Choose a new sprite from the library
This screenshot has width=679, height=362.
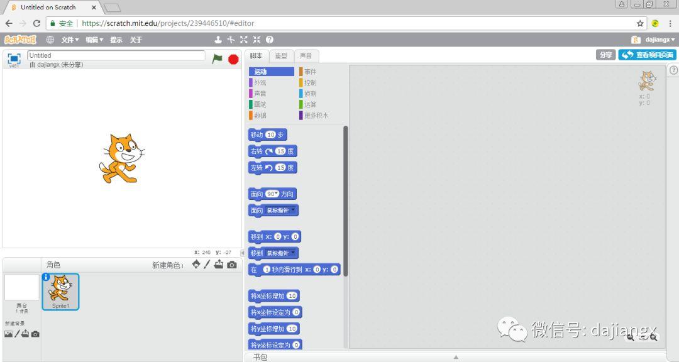[x=196, y=264]
